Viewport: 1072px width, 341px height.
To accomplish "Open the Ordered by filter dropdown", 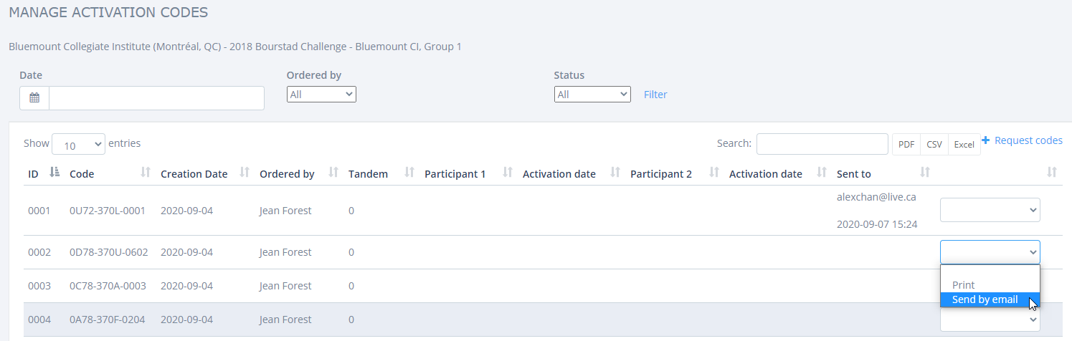I will [321, 94].
